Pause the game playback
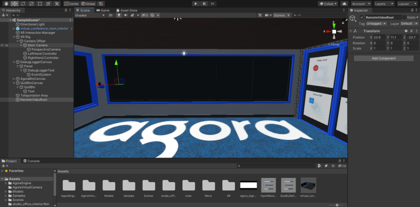The image size is (420, 207). [204, 4]
